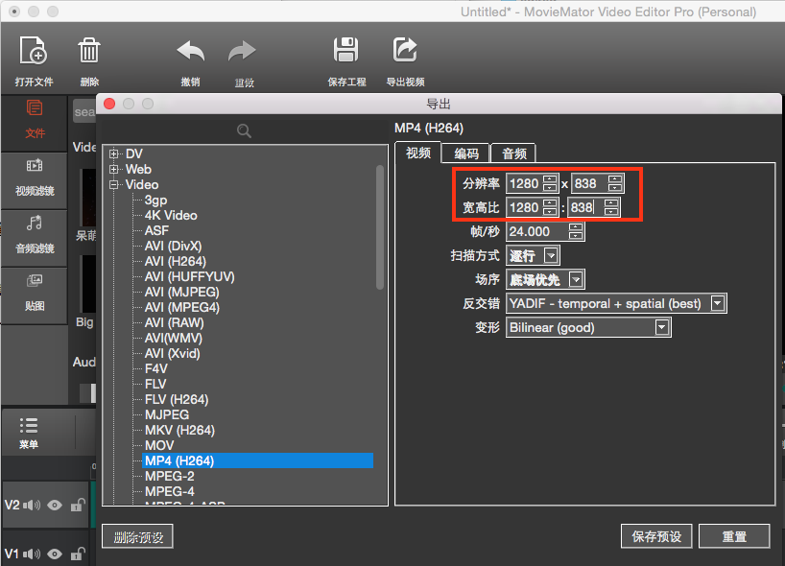Collapse the Video preset group
The width and height of the screenshot is (785, 566).
click(x=114, y=184)
